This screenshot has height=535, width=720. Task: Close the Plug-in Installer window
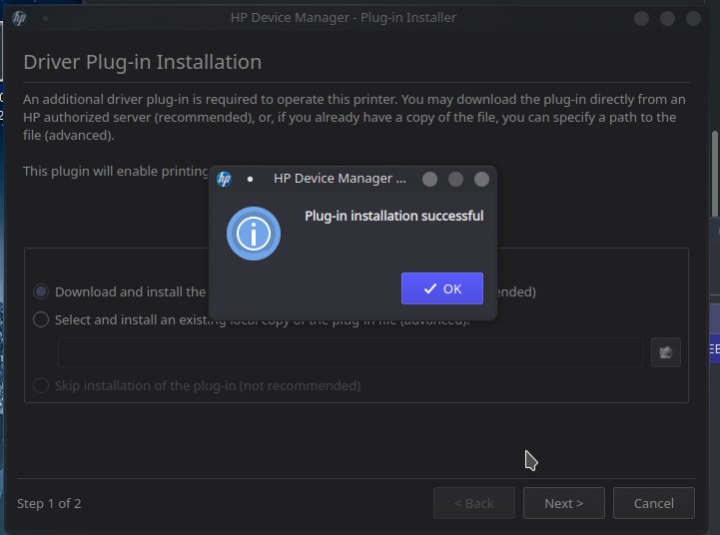(693, 18)
